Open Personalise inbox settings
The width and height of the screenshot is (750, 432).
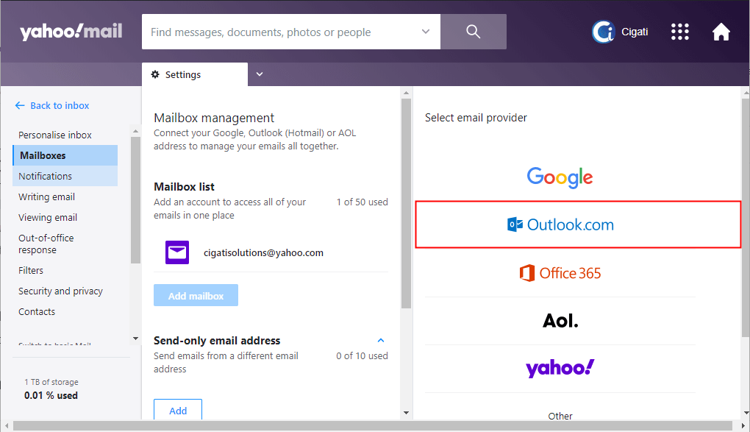coord(55,135)
